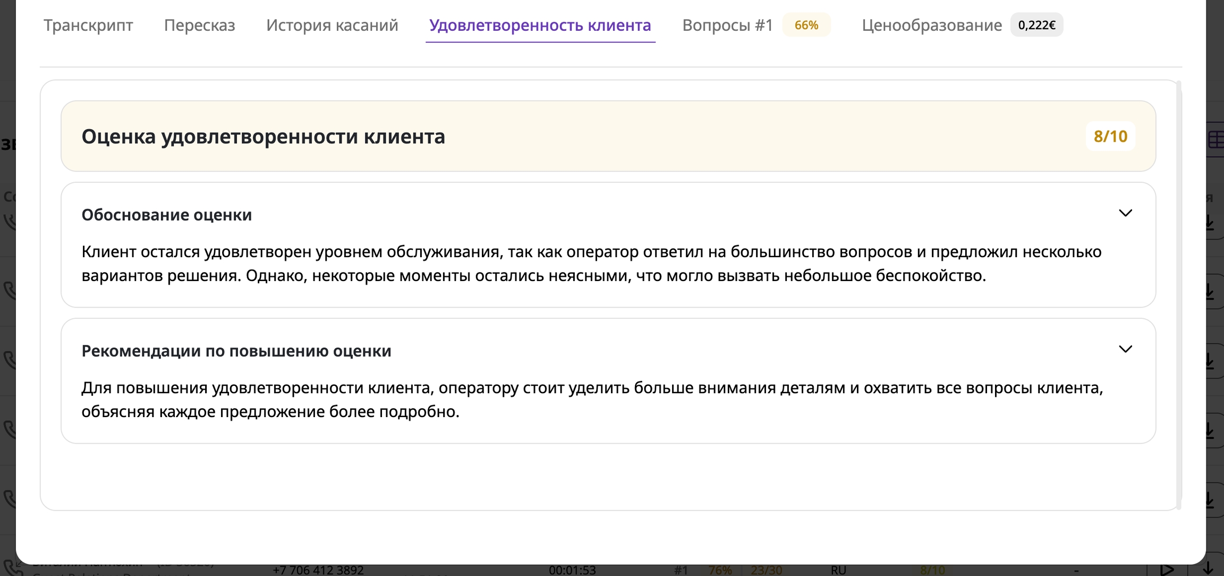Click the 0,222€ pricing badge
Screen dimensions: 1224x576
click(1036, 25)
